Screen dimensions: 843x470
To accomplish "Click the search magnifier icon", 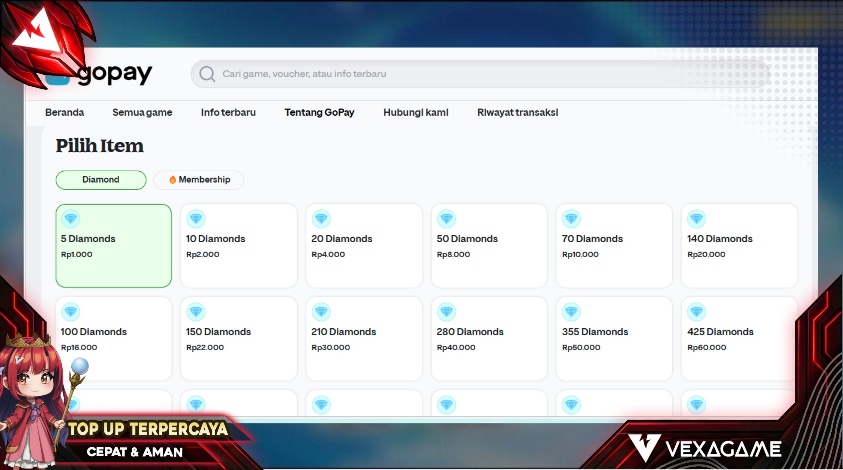I will pyautogui.click(x=207, y=74).
